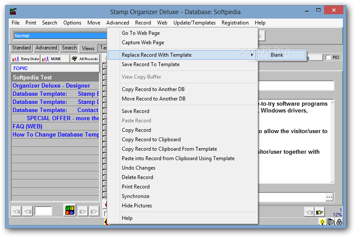Open the Options menu
355x237 pixels.
point(72,23)
